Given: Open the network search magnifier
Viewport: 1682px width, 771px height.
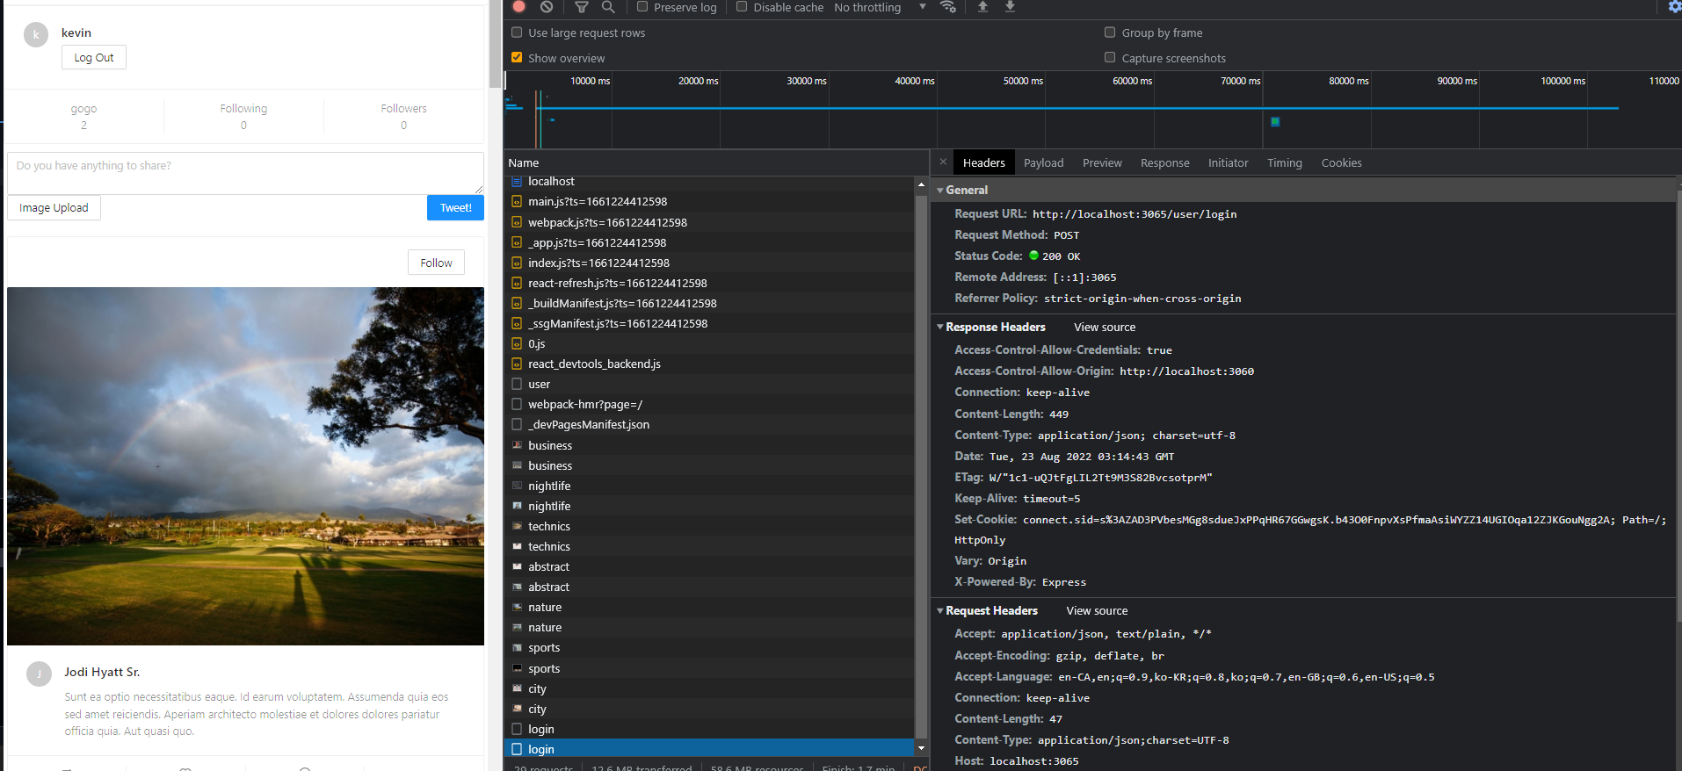Looking at the screenshot, I should (608, 6).
